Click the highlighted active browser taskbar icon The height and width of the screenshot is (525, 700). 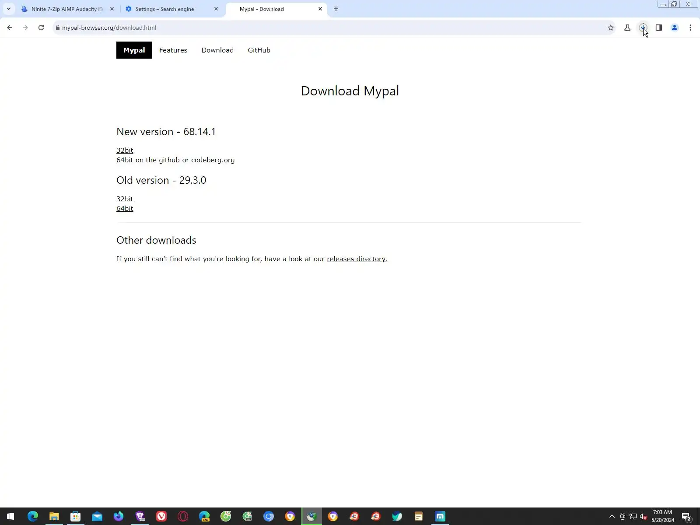pyautogui.click(x=311, y=516)
